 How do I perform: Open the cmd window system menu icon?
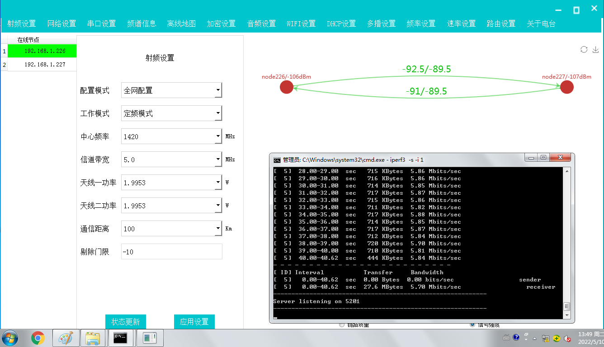pos(277,159)
